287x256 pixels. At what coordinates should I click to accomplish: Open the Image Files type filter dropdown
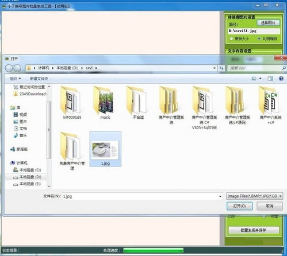[x=254, y=196]
